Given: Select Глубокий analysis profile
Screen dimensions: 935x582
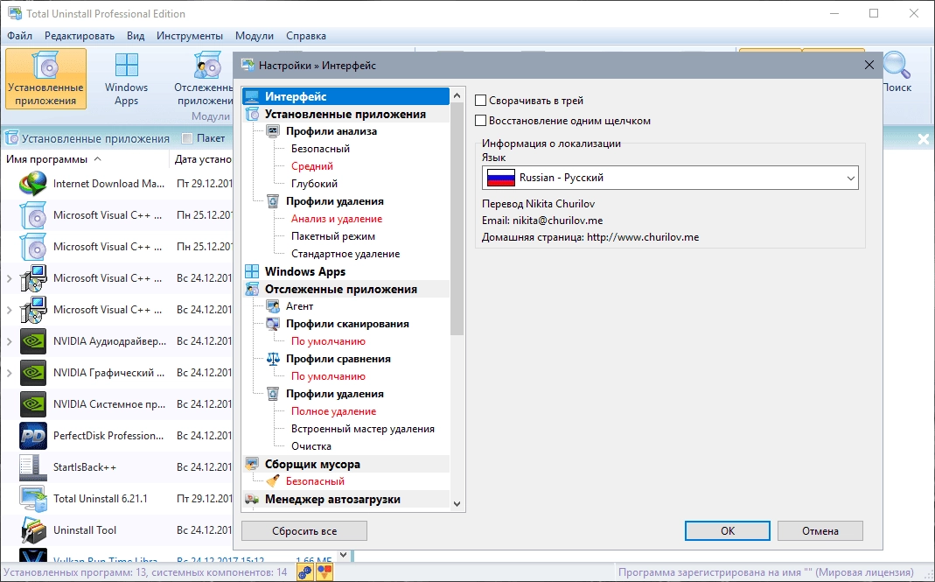Looking at the screenshot, I should pyautogui.click(x=314, y=184).
